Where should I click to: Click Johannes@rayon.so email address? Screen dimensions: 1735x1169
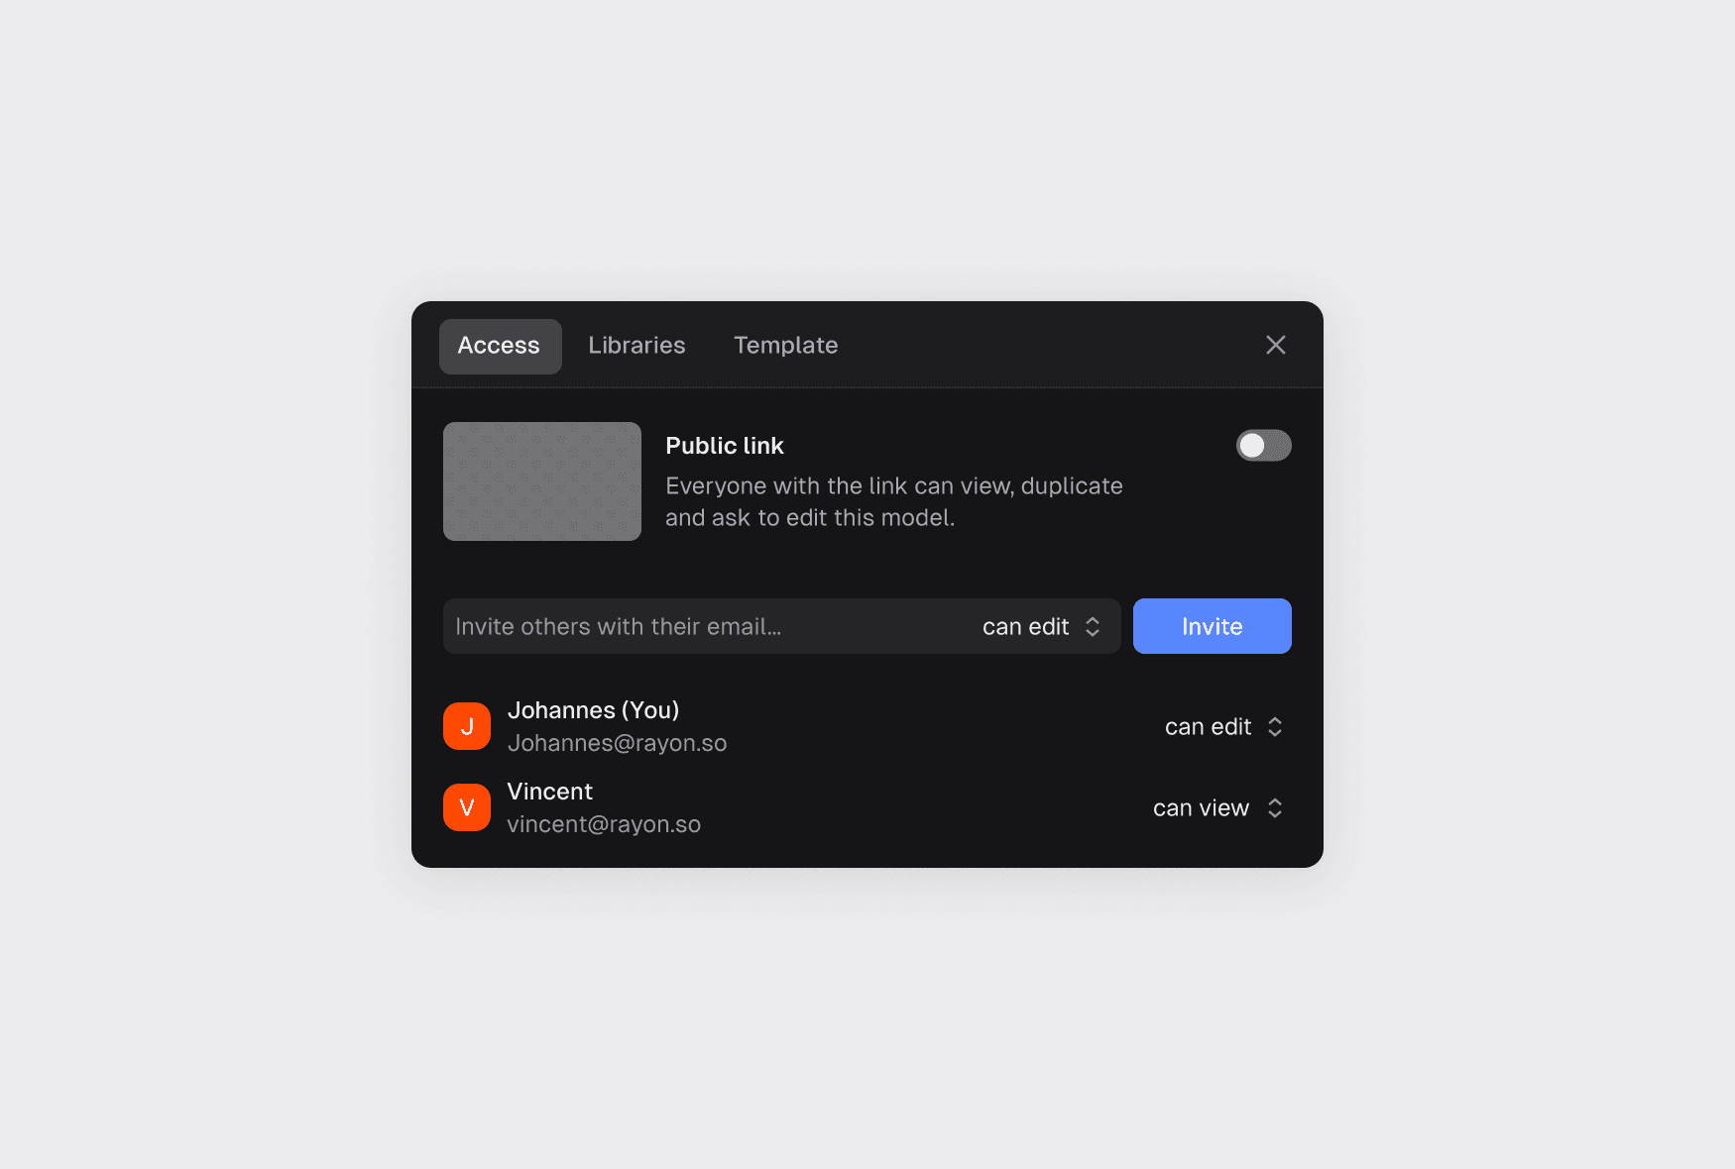click(617, 743)
